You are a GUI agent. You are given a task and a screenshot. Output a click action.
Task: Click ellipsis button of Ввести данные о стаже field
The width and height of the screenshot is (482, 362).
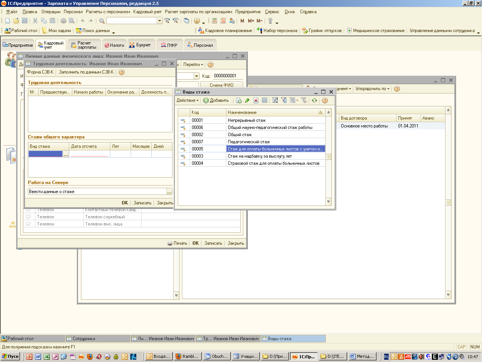[x=169, y=192]
